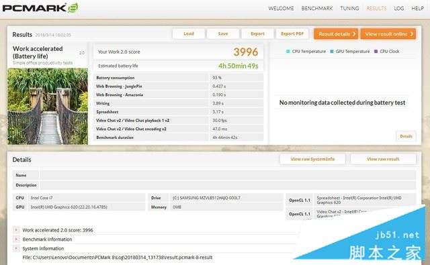Click the Benchmark duration row
Screen dimensions: 430x265
pos(179,138)
